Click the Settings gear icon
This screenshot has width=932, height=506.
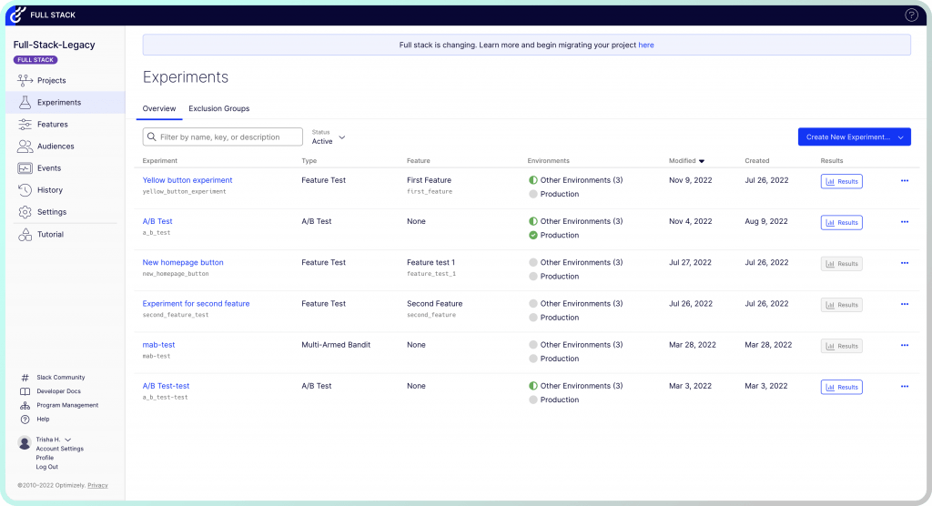tap(25, 212)
